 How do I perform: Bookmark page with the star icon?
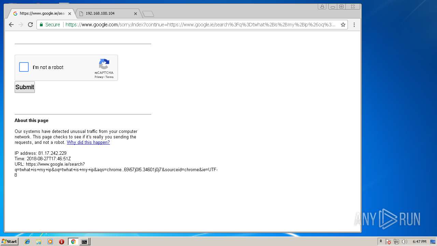coord(343,25)
